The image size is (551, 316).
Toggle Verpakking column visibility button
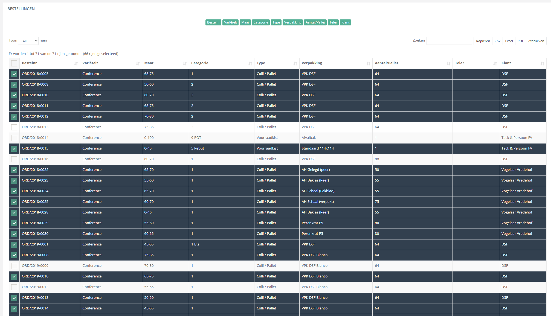point(292,22)
